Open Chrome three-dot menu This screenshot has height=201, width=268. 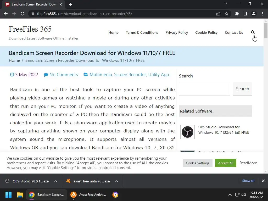(x=262, y=14)
